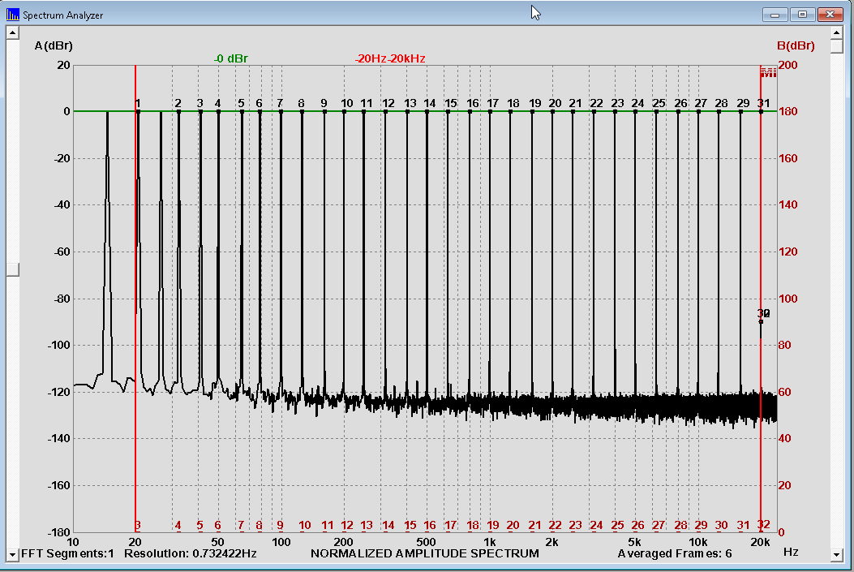
Task: Click the up arrow of the left scrollbar
Action: tap(12, 32)
